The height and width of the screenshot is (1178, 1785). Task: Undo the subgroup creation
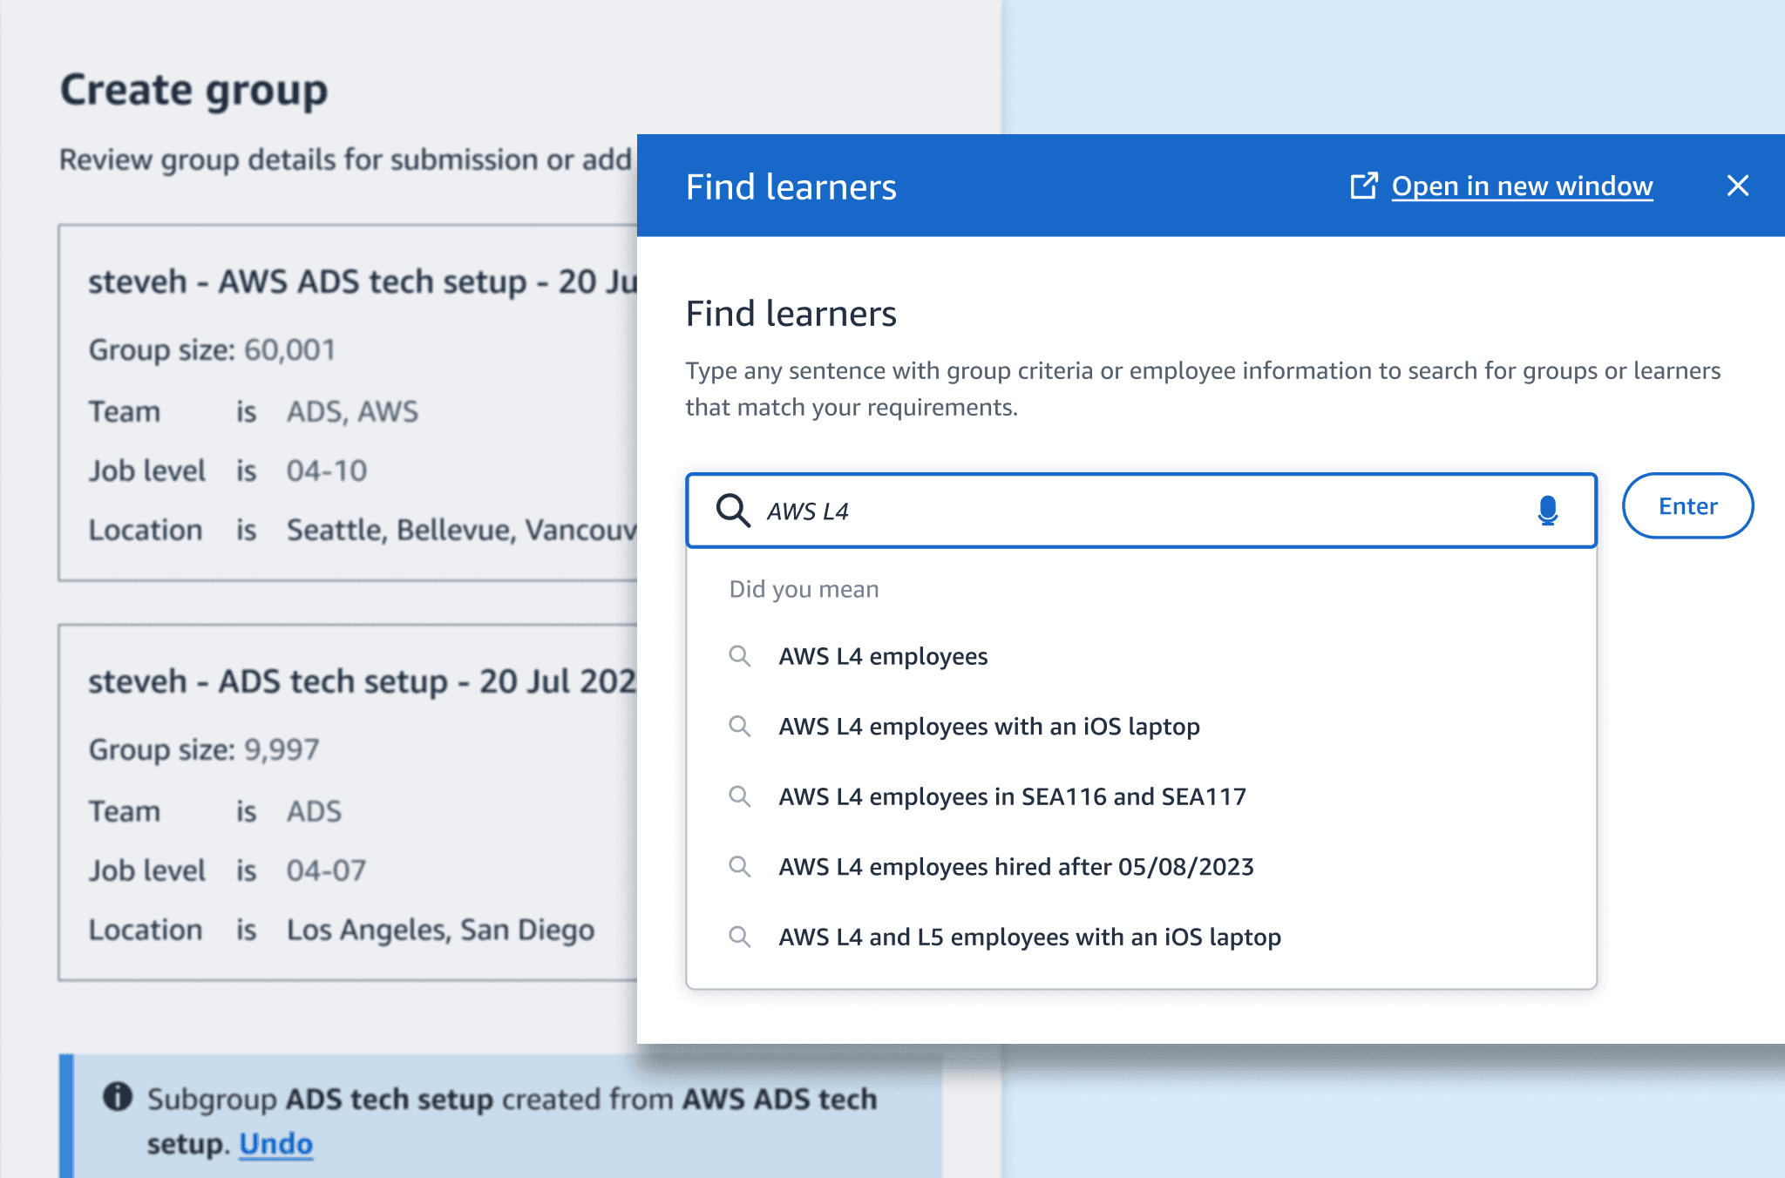(275, 1143)
